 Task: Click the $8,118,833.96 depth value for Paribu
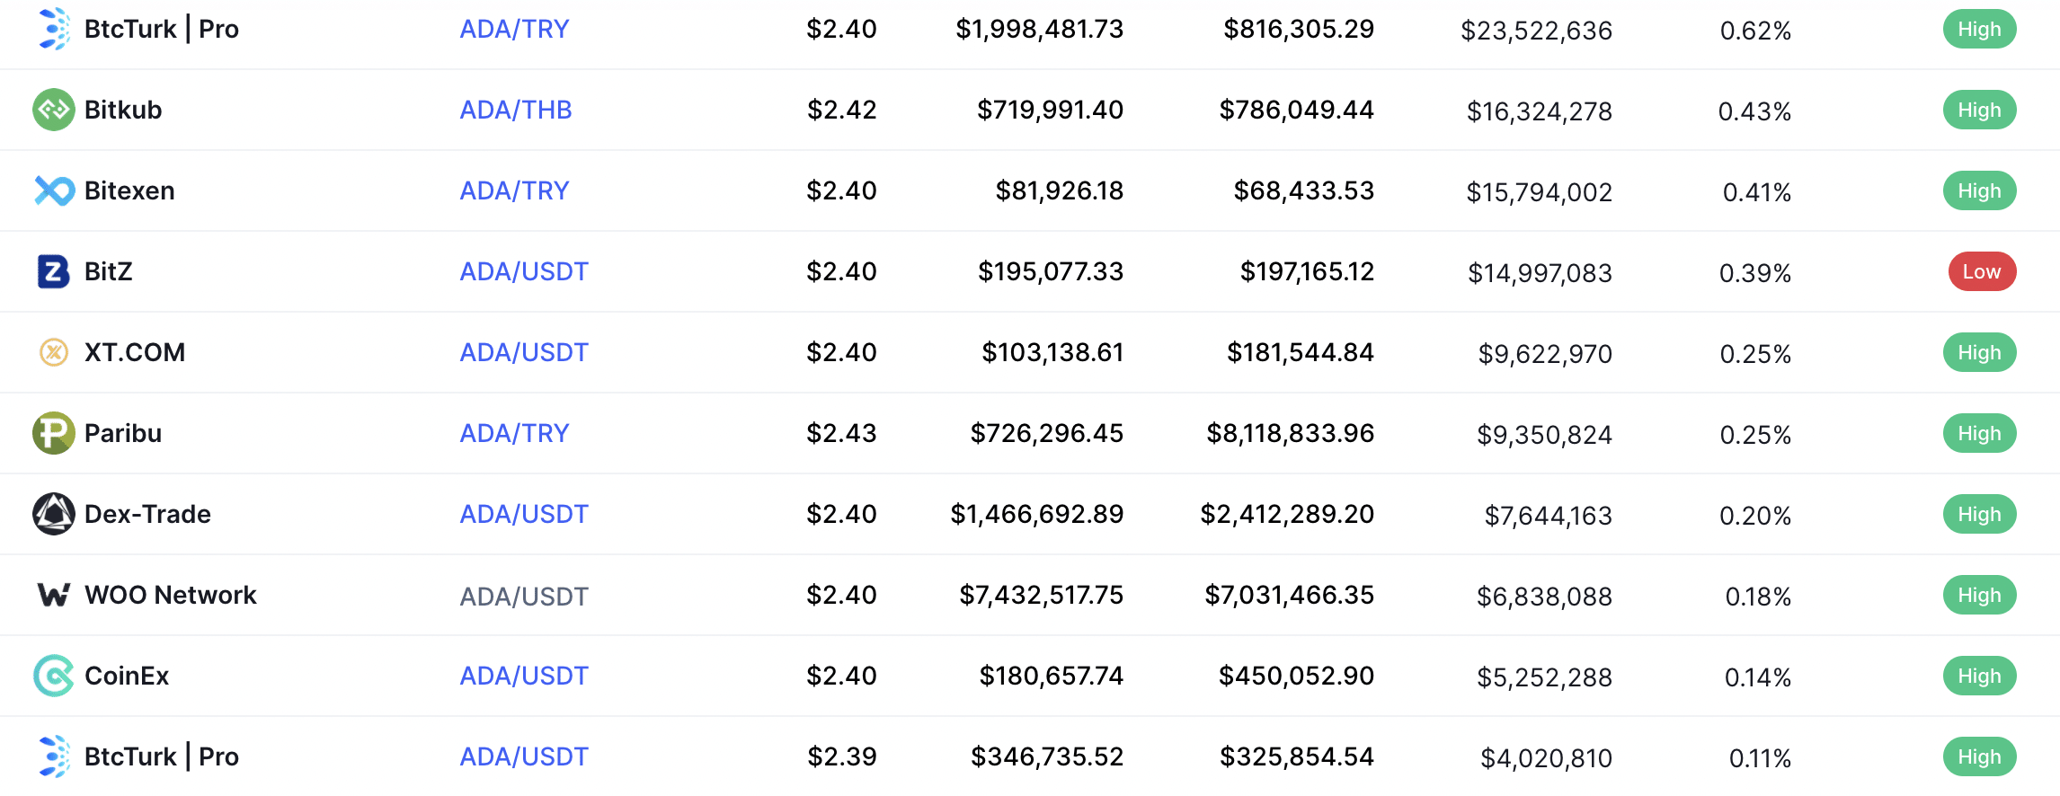point(1290,433)
